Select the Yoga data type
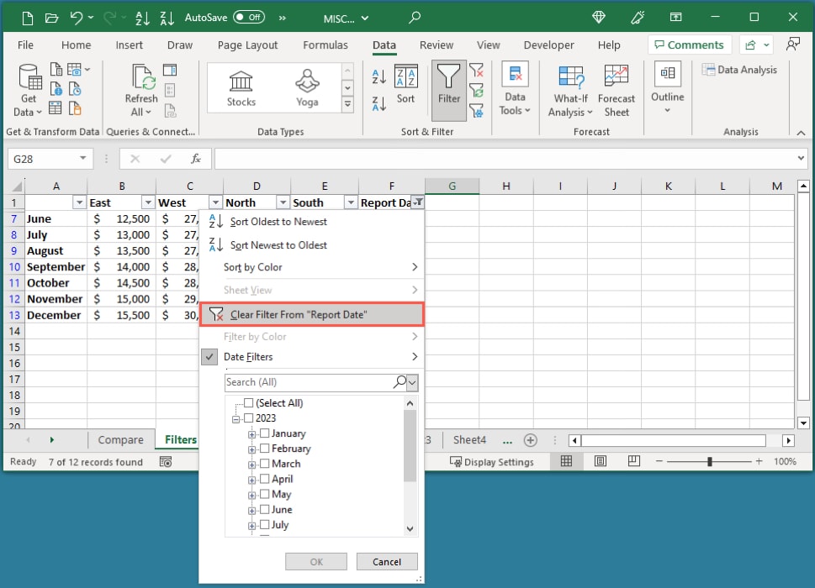 pyautogui.click(x=306, y=84)
